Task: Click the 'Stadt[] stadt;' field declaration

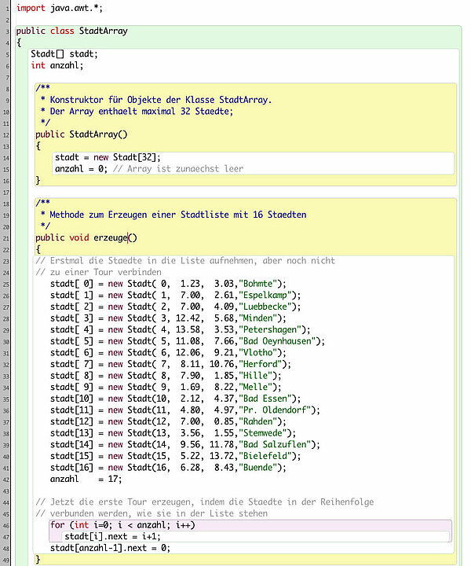Action: tap(64, 54)
